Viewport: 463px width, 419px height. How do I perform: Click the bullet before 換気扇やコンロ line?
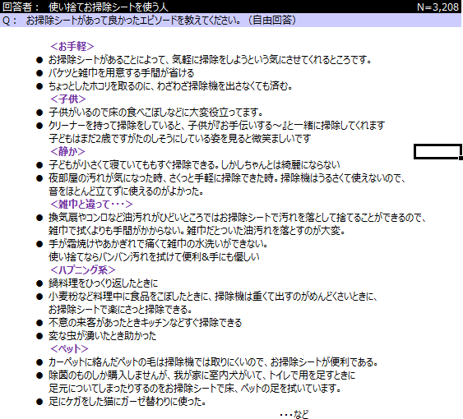click(39, 218)
